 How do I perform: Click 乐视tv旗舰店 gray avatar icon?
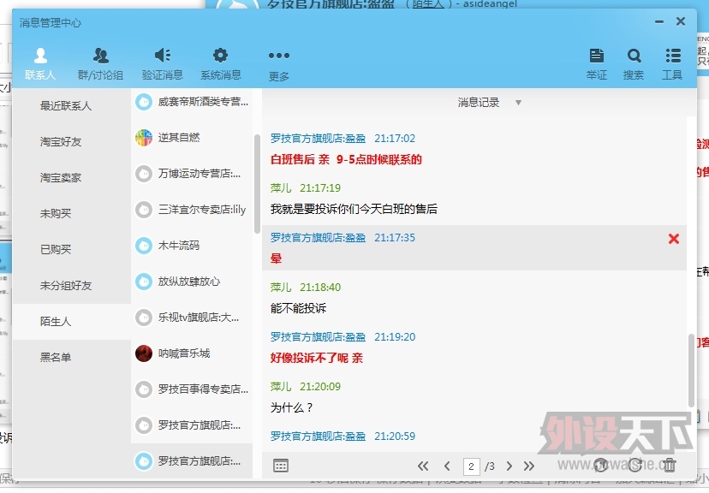click(x=144, y=318)
